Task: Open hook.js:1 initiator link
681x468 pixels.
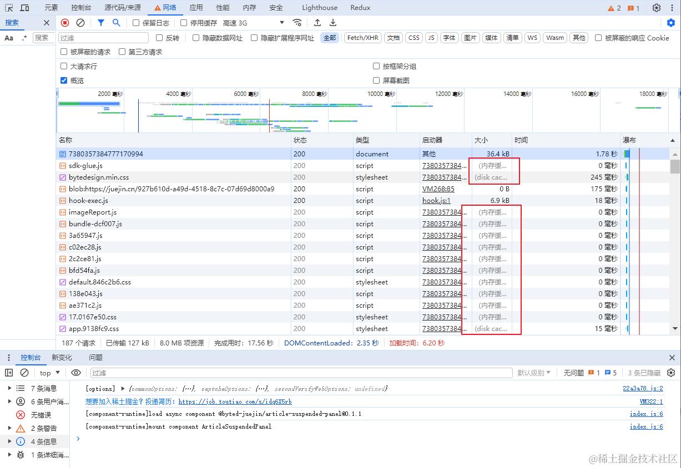Action: pos(436,201)
